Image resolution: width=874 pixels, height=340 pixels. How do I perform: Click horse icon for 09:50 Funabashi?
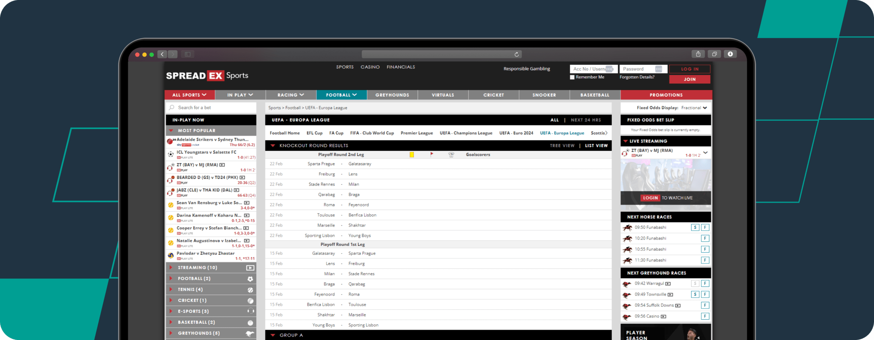(627, 227)
